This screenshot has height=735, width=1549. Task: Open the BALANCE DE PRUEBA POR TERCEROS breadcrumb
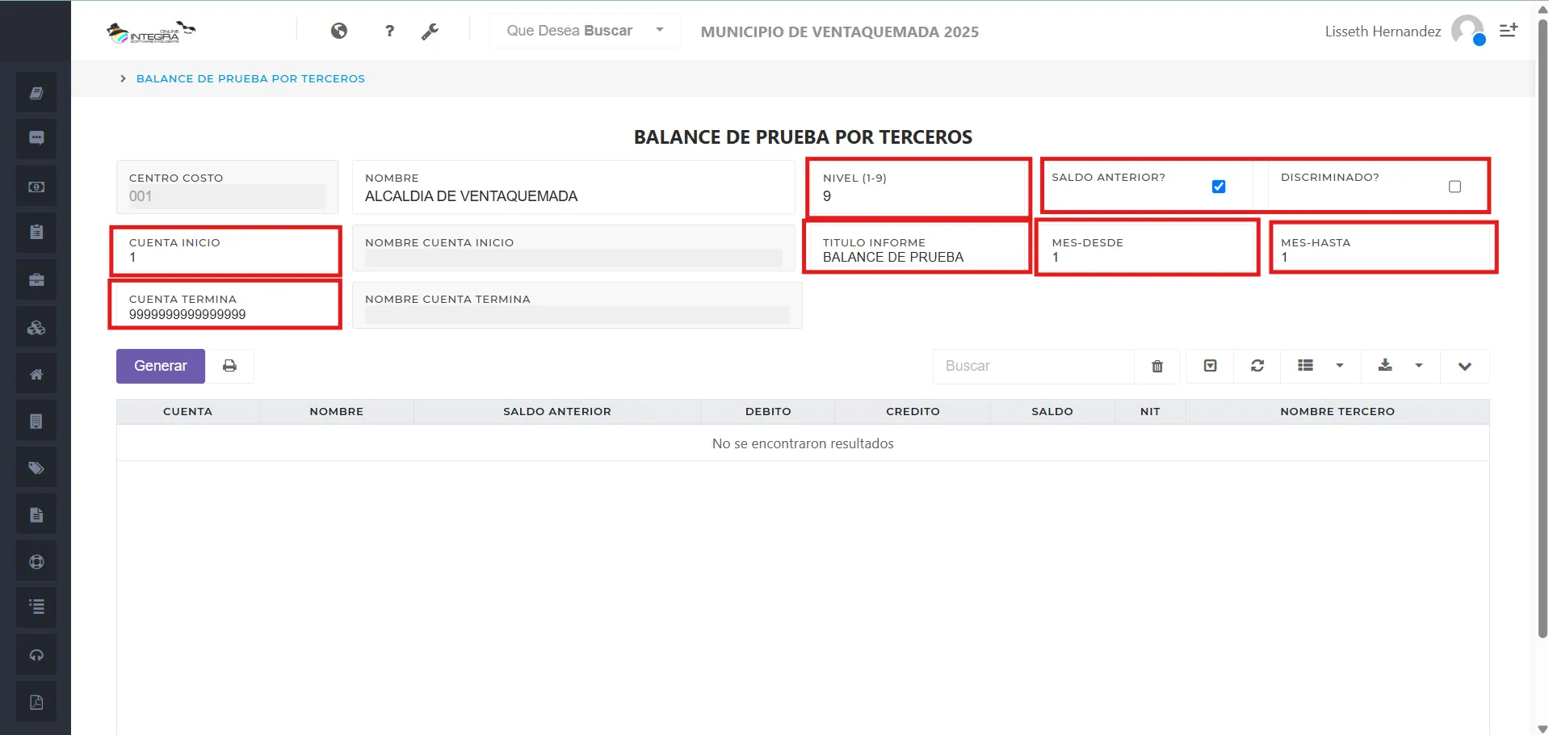[x=250, y=78]
